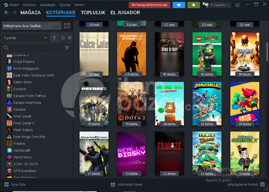Open the Really Big Sky cover
Screen dimensions: 269x192
pos(132,153)
